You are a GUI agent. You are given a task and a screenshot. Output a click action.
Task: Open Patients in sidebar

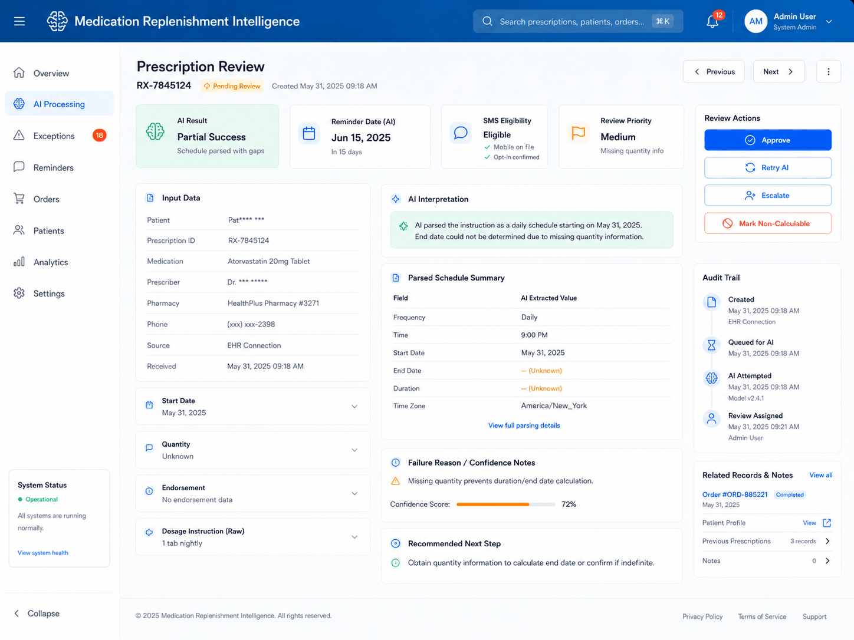59,230
